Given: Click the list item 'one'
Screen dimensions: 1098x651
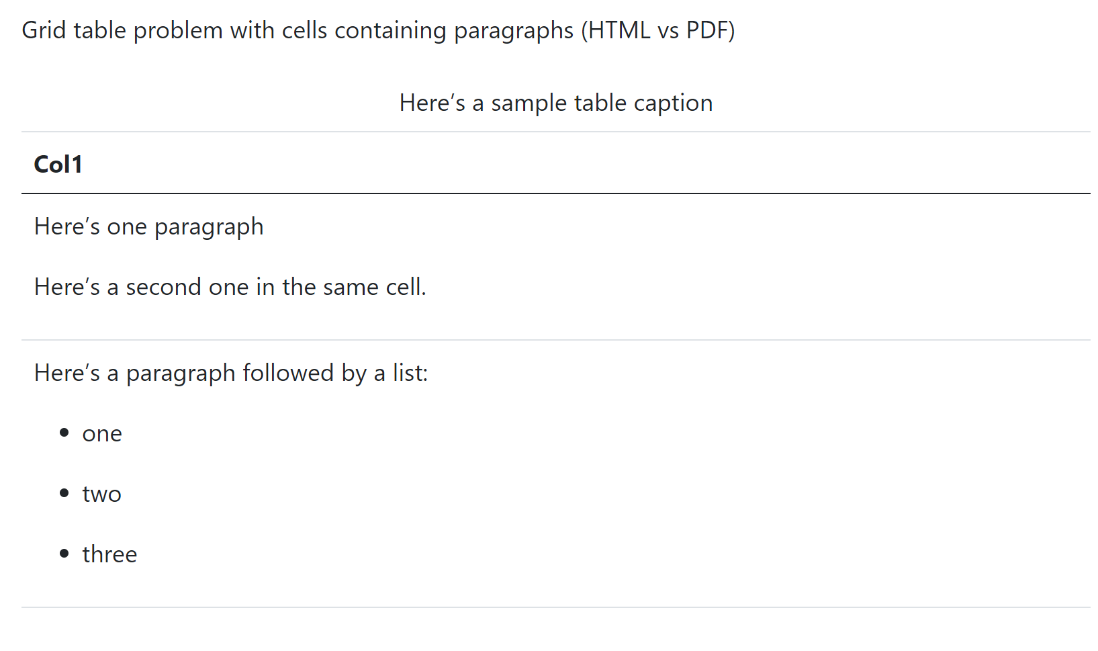Looking at the screenshot, I should (102, 434).
